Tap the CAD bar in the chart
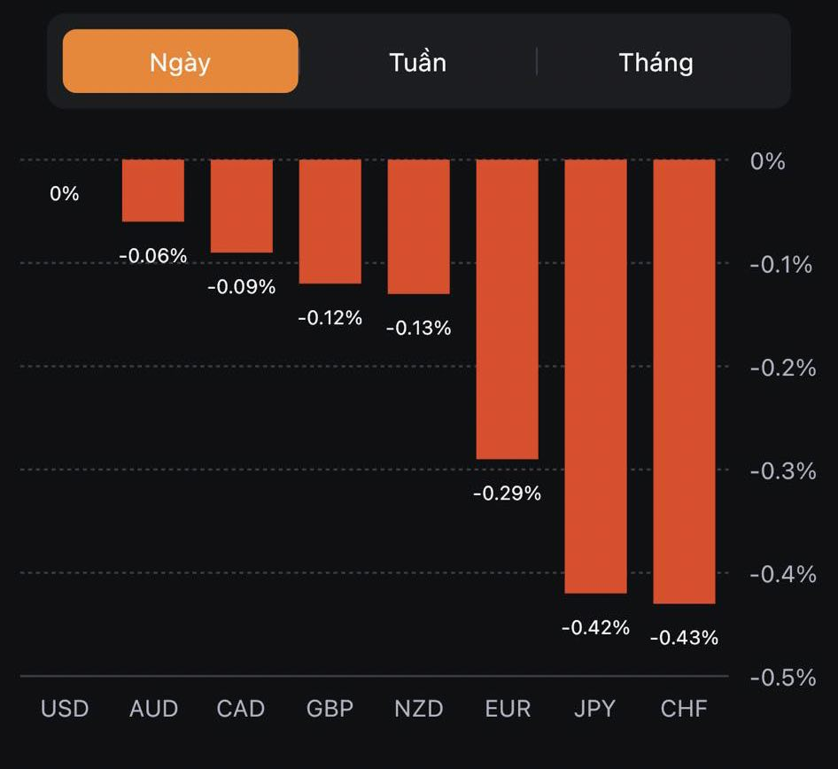This screenshot has width=838, height=769. 242,206
